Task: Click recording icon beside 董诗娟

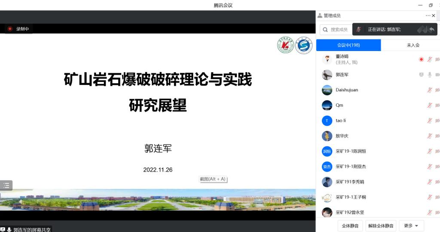Action: tap(421, 59)
